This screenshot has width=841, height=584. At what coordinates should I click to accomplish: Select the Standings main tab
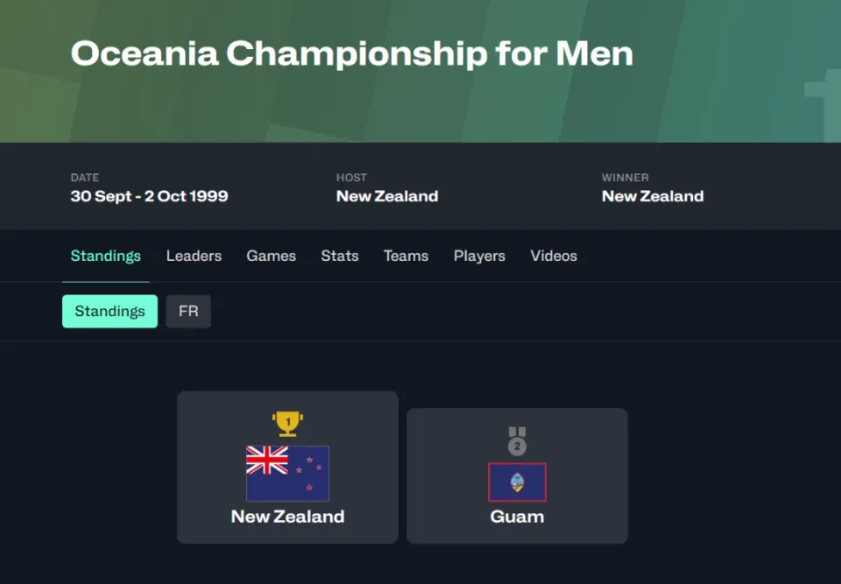106,256
